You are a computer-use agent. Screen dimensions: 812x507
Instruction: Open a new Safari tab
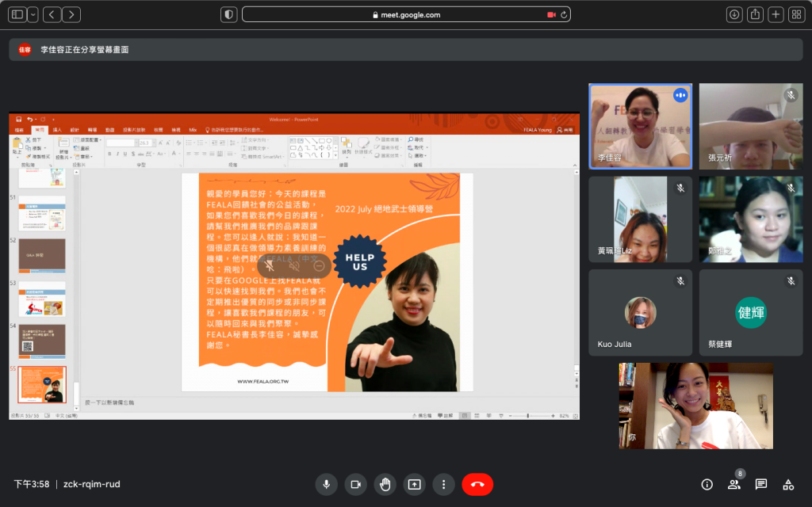click(776, 14)
